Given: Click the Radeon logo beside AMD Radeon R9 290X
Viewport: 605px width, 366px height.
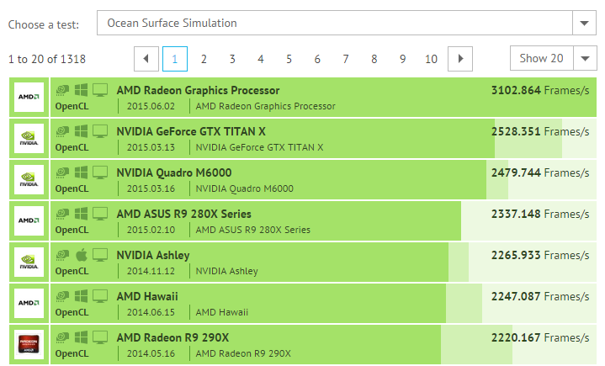Looking at the screenshot, I should click(x=29, y=346).
